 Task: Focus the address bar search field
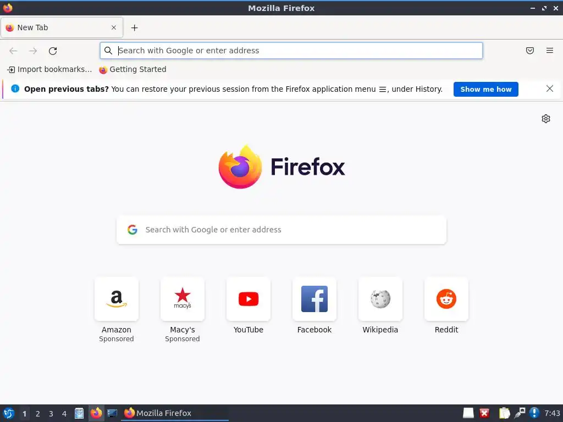tap(291, 51)
